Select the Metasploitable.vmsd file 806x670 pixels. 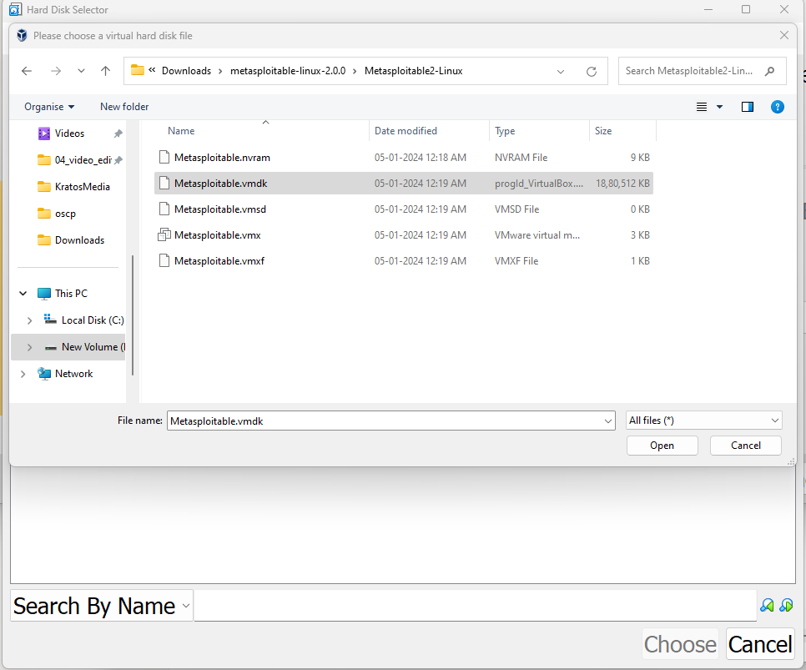[x=404, y=209]
